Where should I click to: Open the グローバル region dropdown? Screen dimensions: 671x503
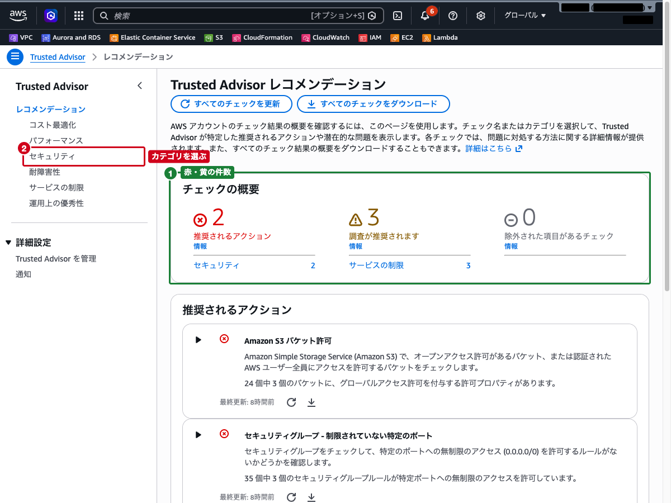point(525,15)
